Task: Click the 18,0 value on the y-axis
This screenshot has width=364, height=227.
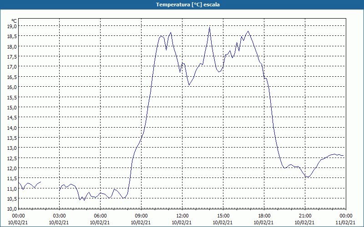Action: (x=12, y=47)
